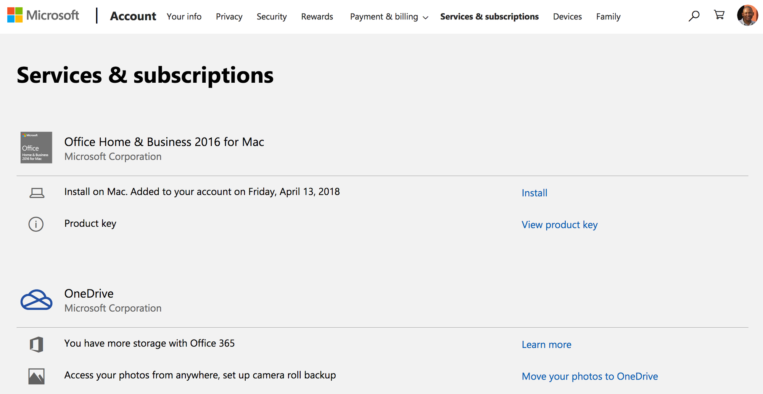This screenshot has width=763, height=394.
Task: Click the OneDrive cloud icon
Action: 36,300
